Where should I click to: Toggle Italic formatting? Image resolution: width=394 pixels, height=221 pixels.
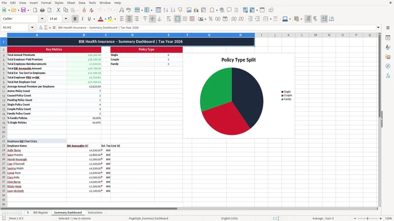click(82, 19)
